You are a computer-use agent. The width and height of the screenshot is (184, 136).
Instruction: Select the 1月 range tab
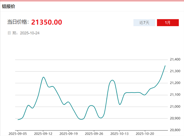(x=168, y=23)
